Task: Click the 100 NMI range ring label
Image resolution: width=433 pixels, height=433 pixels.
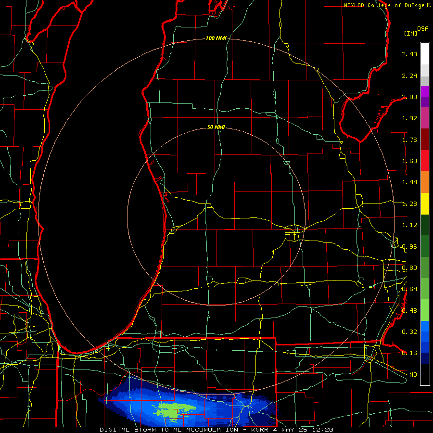Action: (x=216, y=38)
